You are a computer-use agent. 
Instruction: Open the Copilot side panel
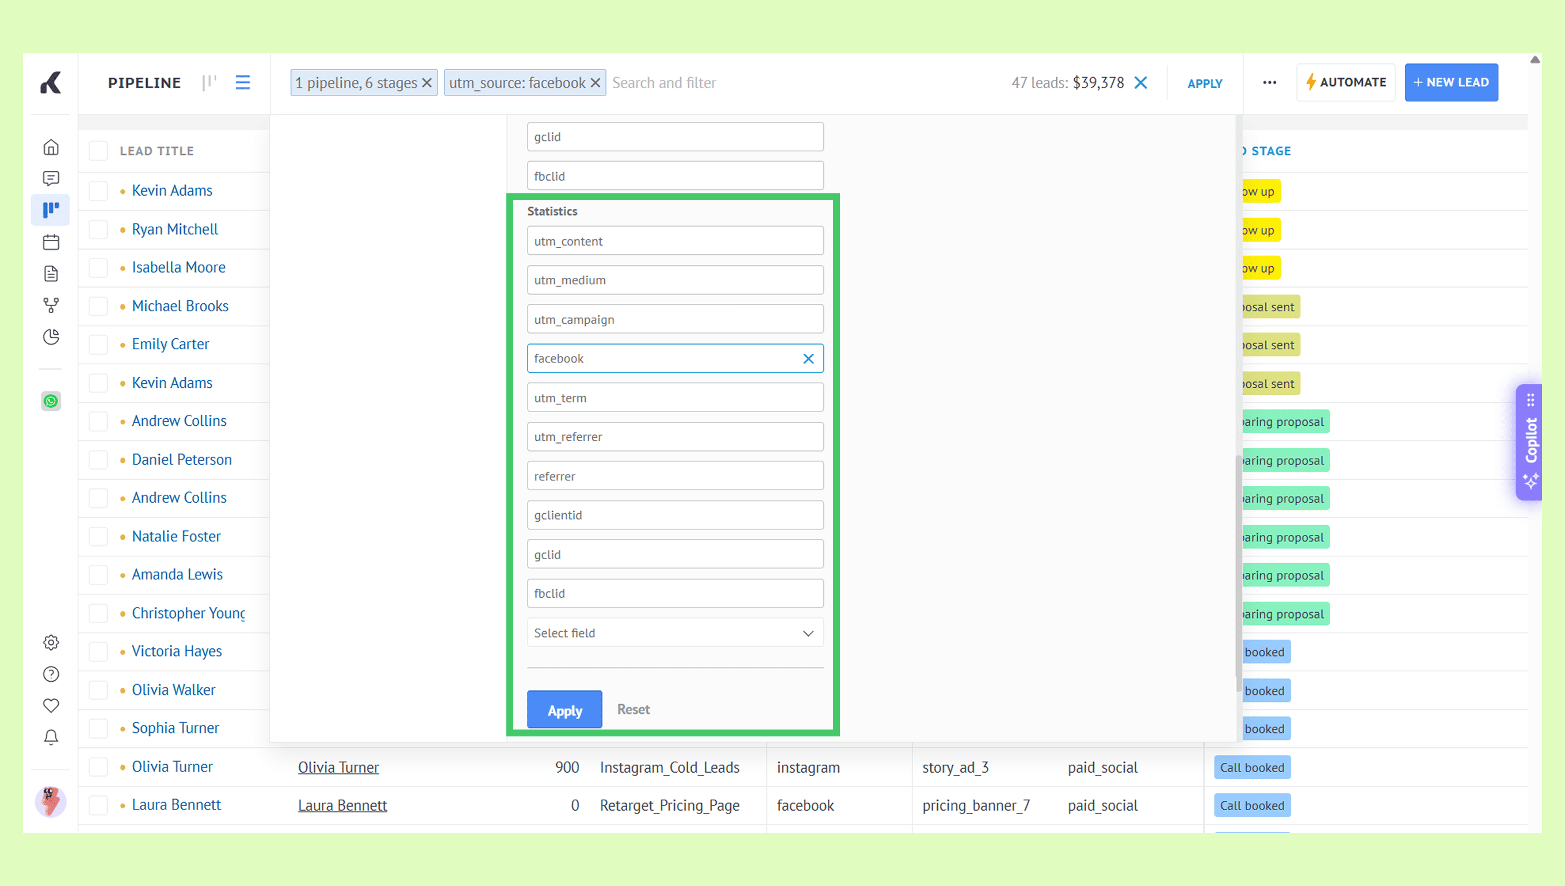1530,442
